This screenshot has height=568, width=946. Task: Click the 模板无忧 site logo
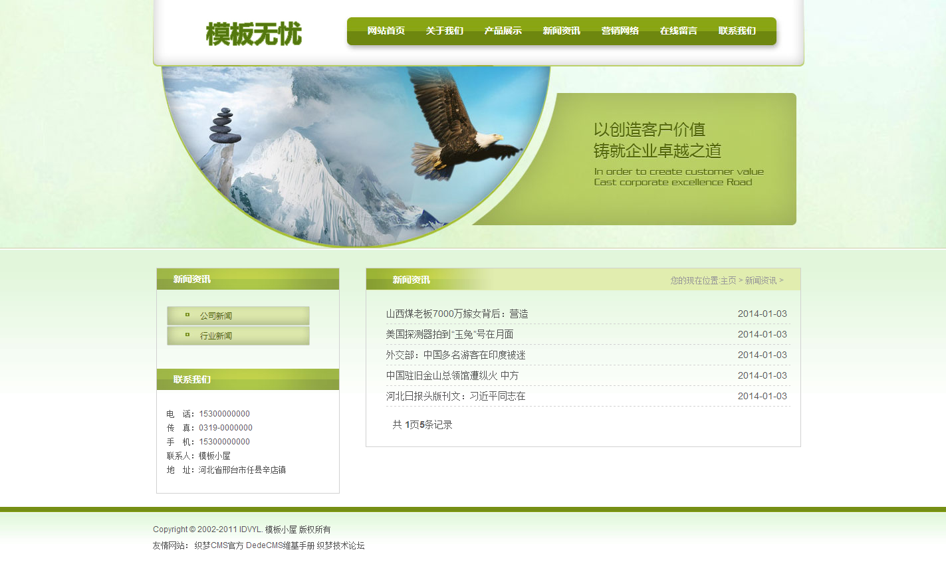tap(253, 34)
